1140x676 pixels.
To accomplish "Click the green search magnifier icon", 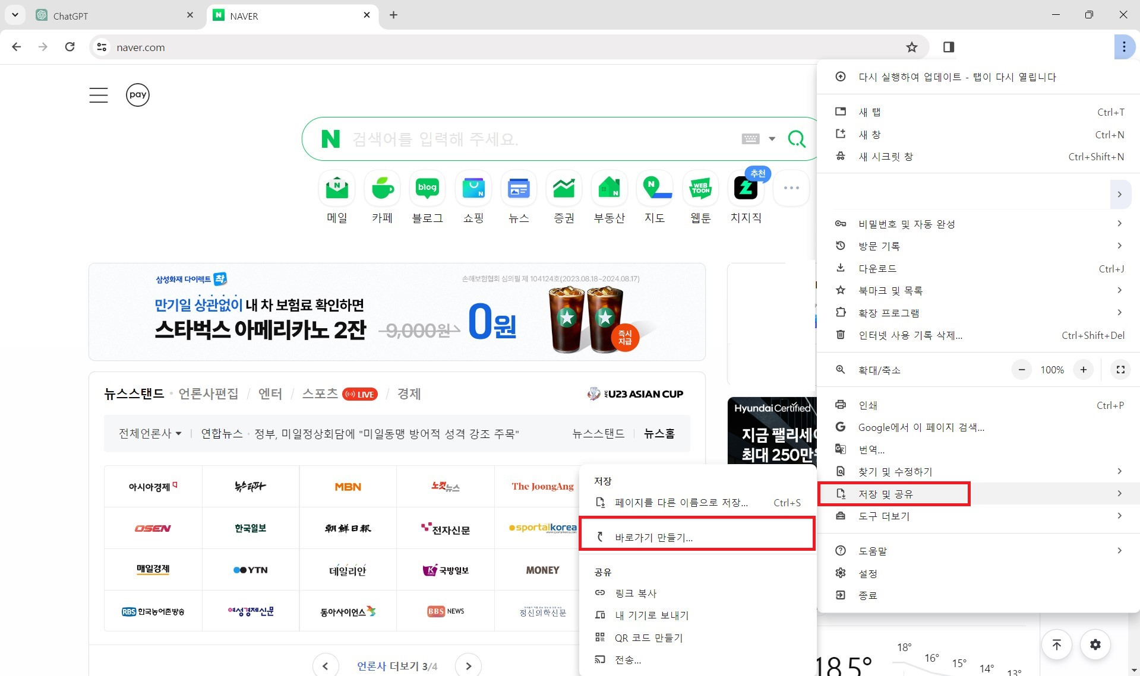I will 797,139.
